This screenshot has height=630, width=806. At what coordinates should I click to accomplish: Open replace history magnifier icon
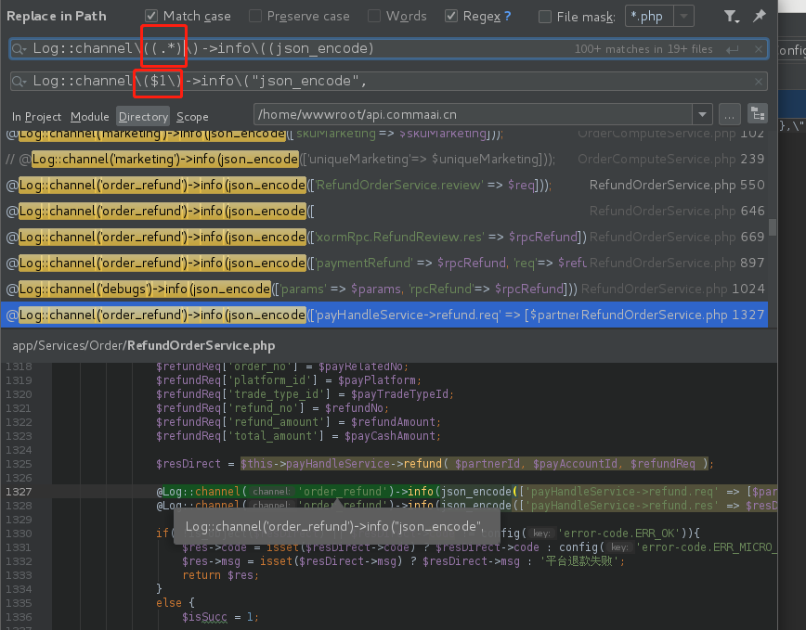click(x=19, y=81)
